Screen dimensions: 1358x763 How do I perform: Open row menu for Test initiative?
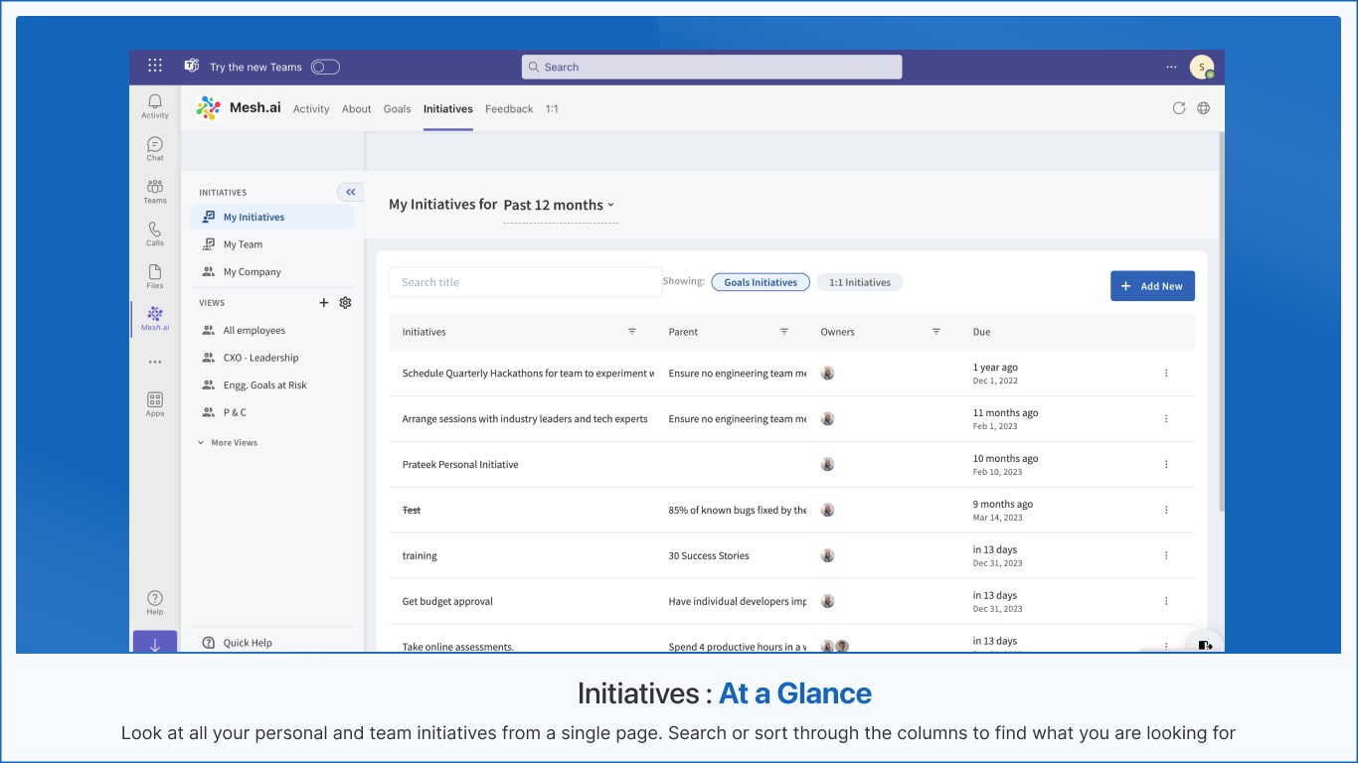click(x=1166, y=511)
